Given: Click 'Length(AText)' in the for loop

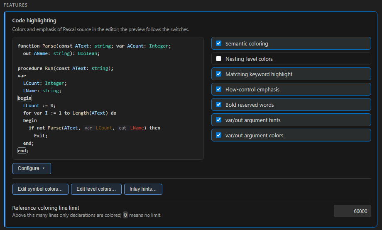Looking at the screenshot, I should click(90, 113).
